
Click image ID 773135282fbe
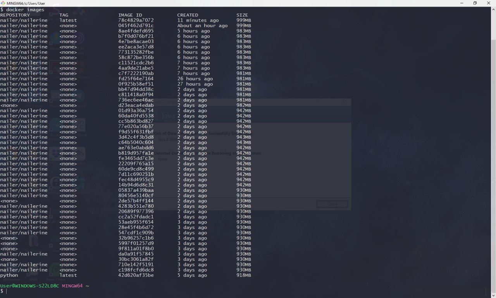[x=136, y=52]
